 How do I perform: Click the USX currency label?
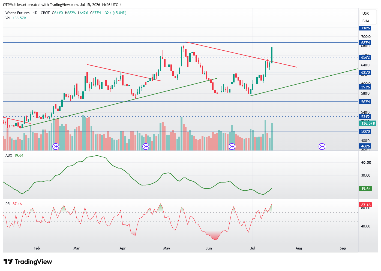click(365, 13)
